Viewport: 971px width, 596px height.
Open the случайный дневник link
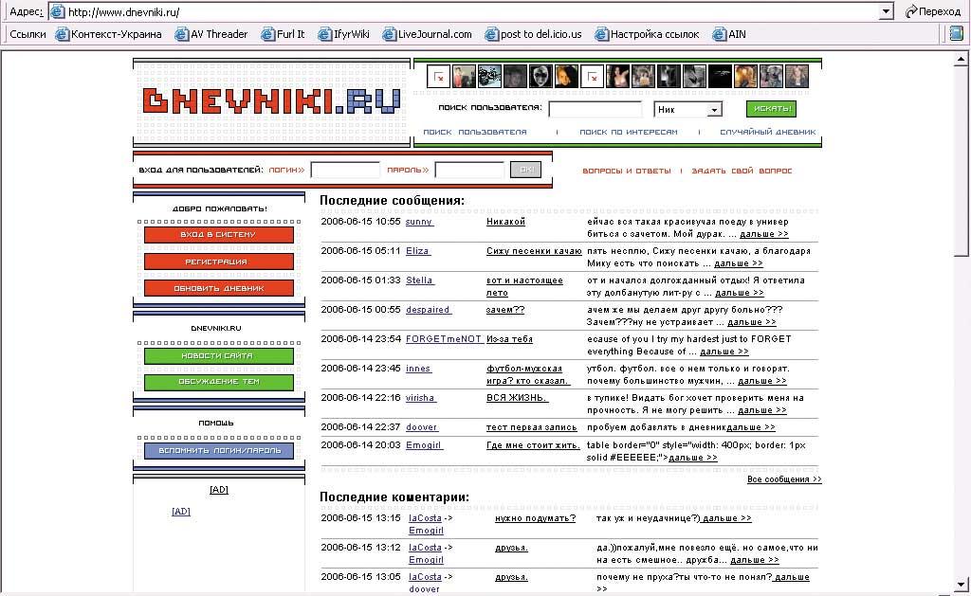tap(768, 132)
